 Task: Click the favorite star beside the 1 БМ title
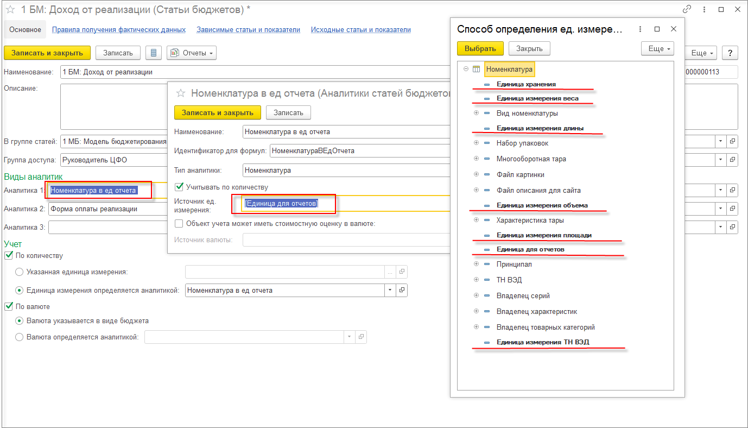[x=10, y=10]
